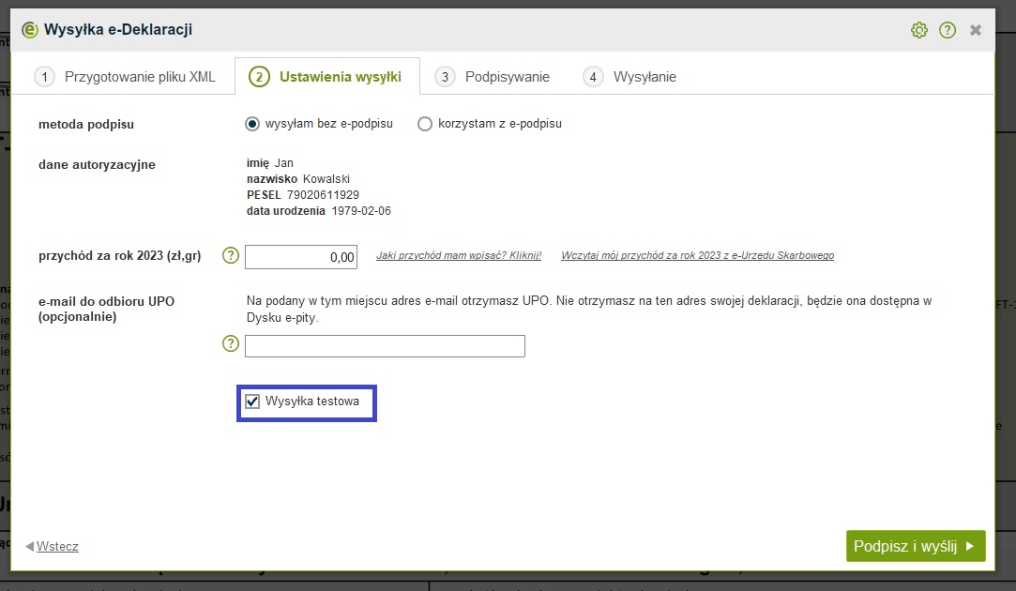Click the help question mark in title bar
This screenshot has height=591, width=1016.
pos(948,30)
